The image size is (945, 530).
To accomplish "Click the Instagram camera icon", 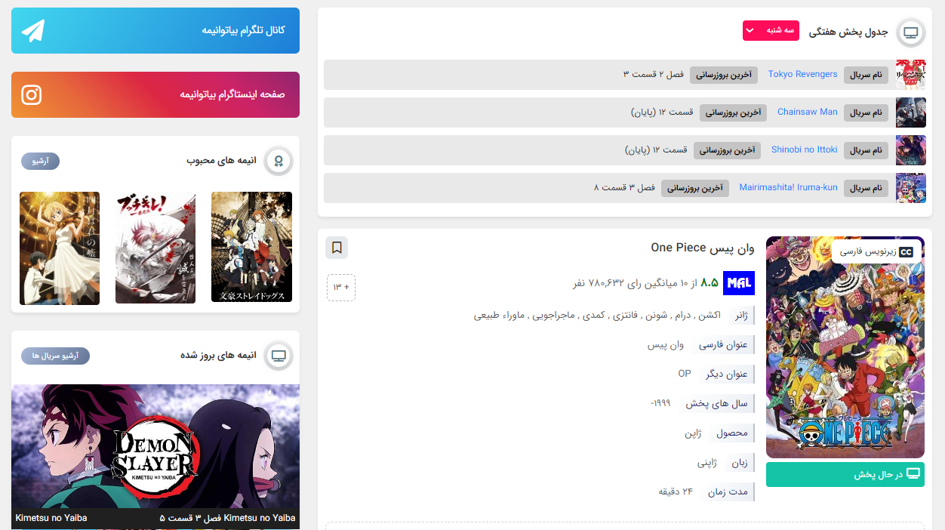I will (32, 94).
